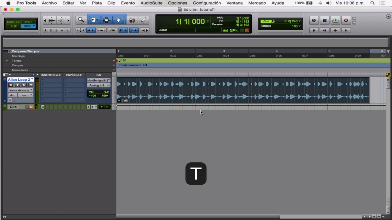Image resolution: width=392 pixels, height=220 pixels.
Task: Click the Rewind transport button
Action: (325, 30)
